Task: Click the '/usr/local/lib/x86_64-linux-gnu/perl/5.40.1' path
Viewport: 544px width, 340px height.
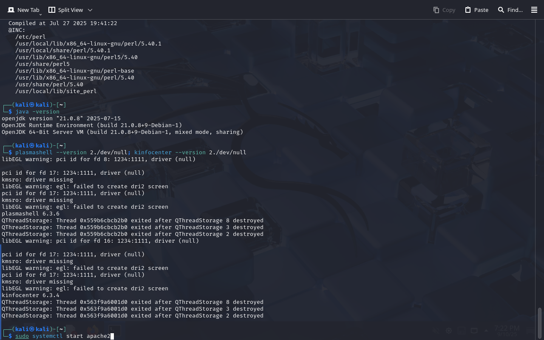Action: (x=88, y=44)
